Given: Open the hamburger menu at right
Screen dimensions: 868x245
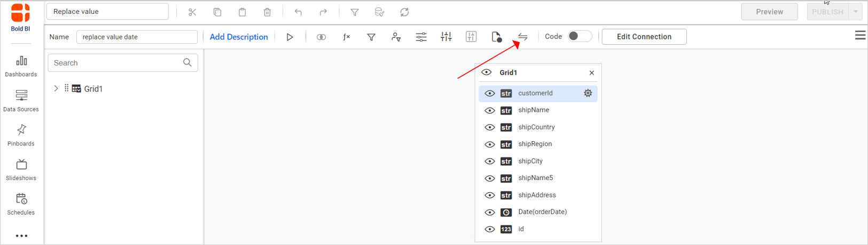Looking at the screenshot, I should (x=860, y=36).
